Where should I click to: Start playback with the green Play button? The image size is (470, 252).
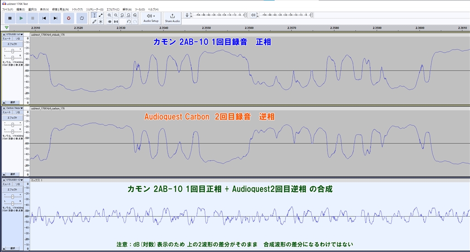[21, 18]
